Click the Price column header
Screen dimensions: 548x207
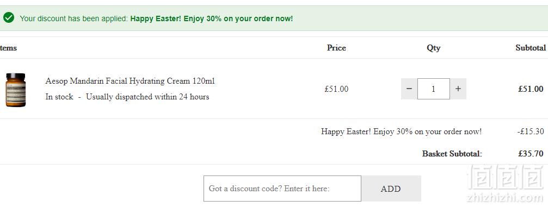click(x=336, y=48)
